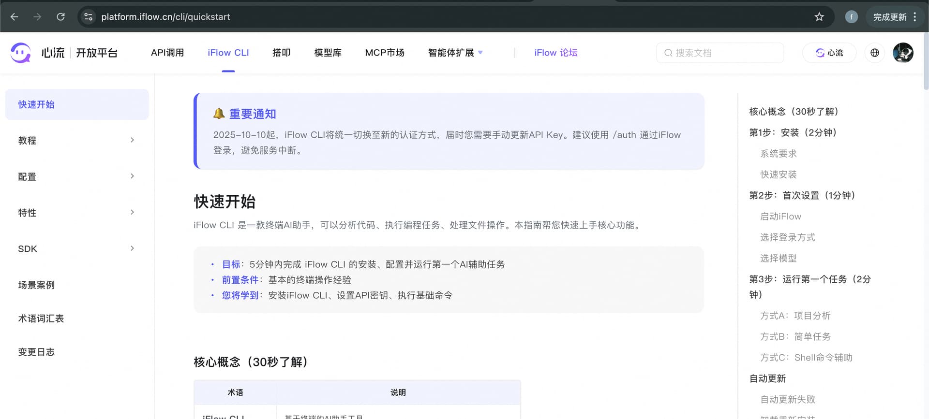Image resolution: width=929 pixels, height=419 pixels.
Task: Open the iFlow 论坛 link
Action: (x=555, y=53)
